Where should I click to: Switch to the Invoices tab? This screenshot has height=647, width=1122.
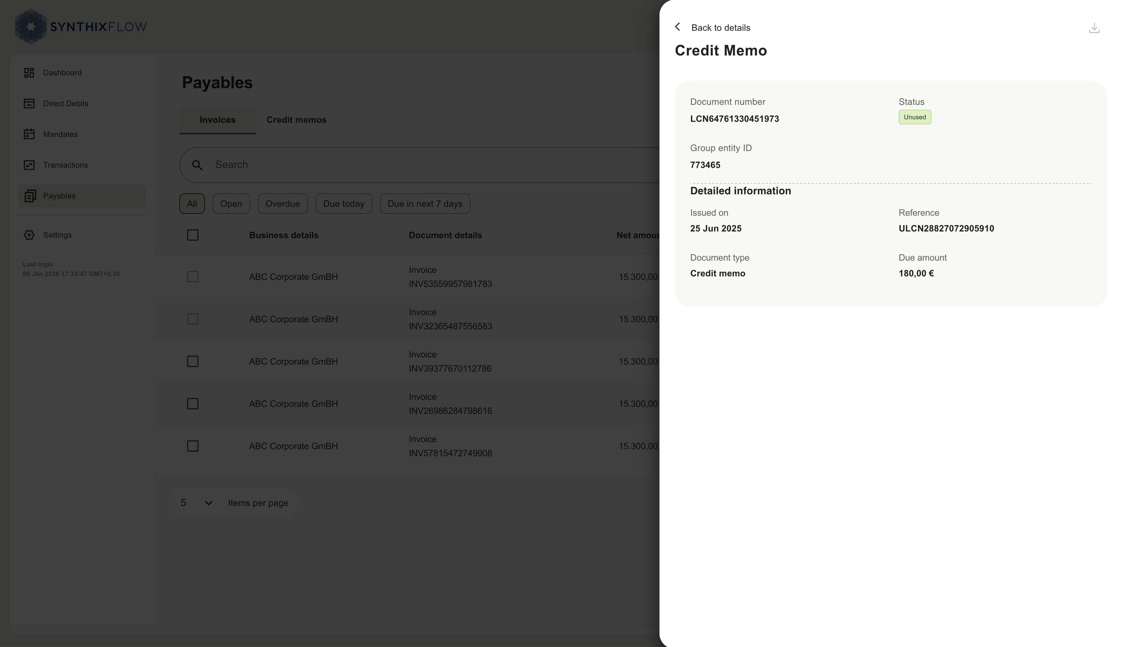coord(217,120)
